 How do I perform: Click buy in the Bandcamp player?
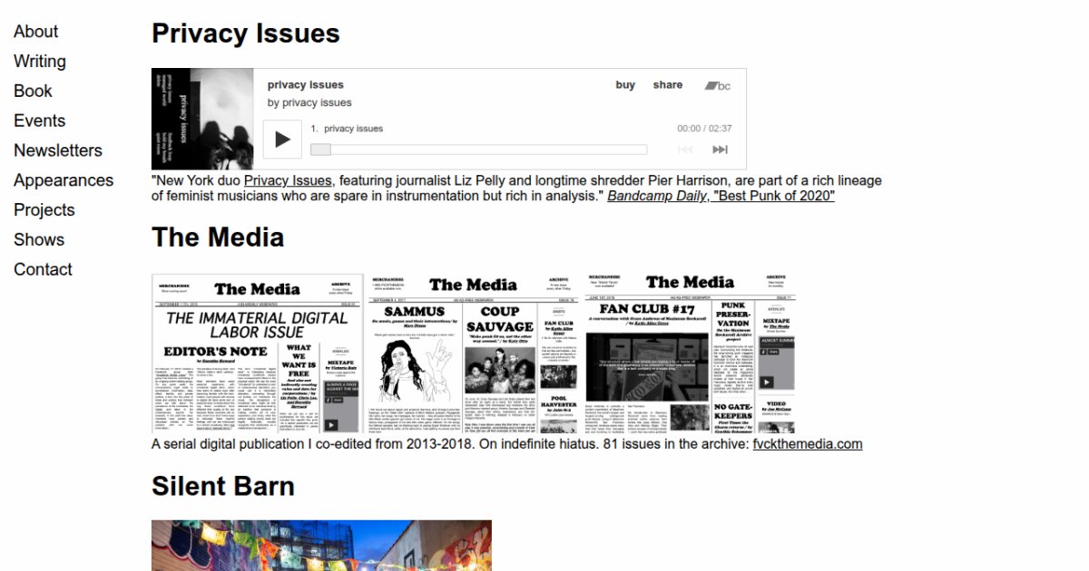pos(625,85)
